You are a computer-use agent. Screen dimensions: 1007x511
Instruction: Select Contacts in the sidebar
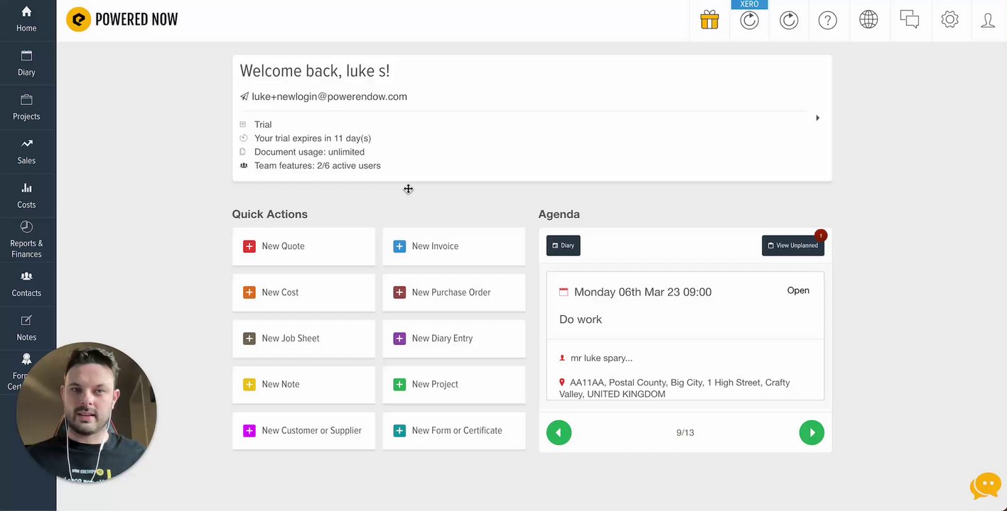coord(26,284)
